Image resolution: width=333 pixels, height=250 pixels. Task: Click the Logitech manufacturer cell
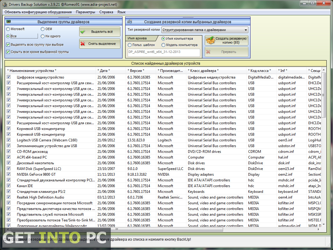(165, 140)
